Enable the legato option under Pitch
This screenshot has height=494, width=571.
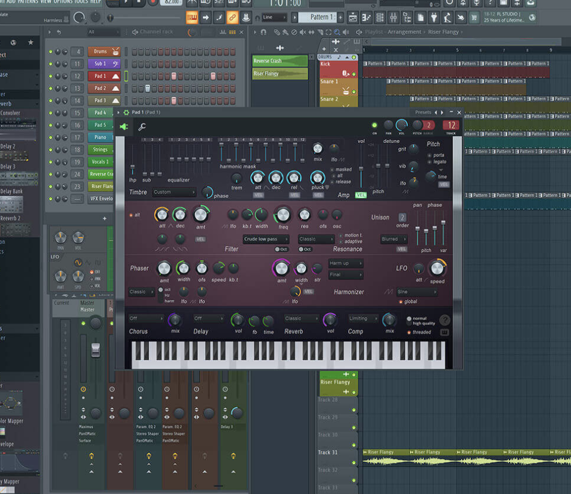click(429, 162)
